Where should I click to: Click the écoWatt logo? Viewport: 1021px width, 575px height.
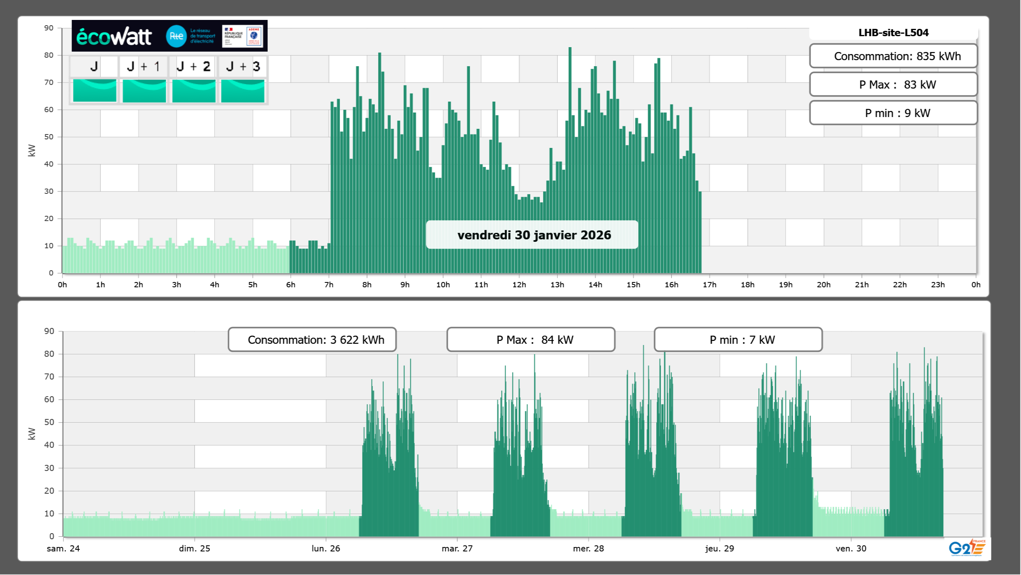click(114, 37)
